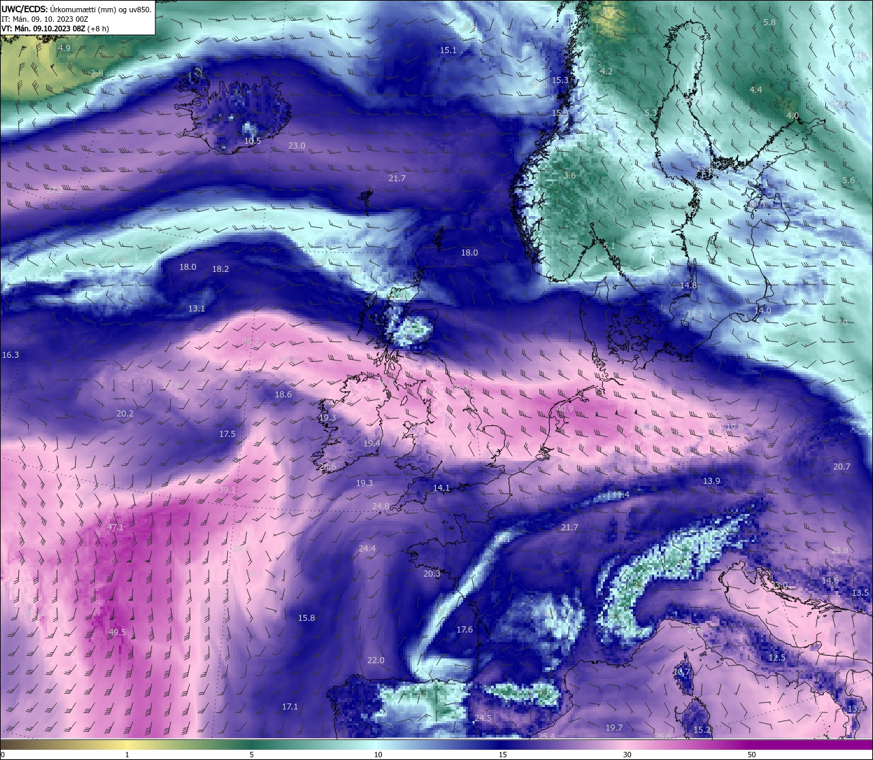Select the 18.6 value west of Ireland
Screen dimensions: 873x760
pyautogui.click(x=283, y=395)
